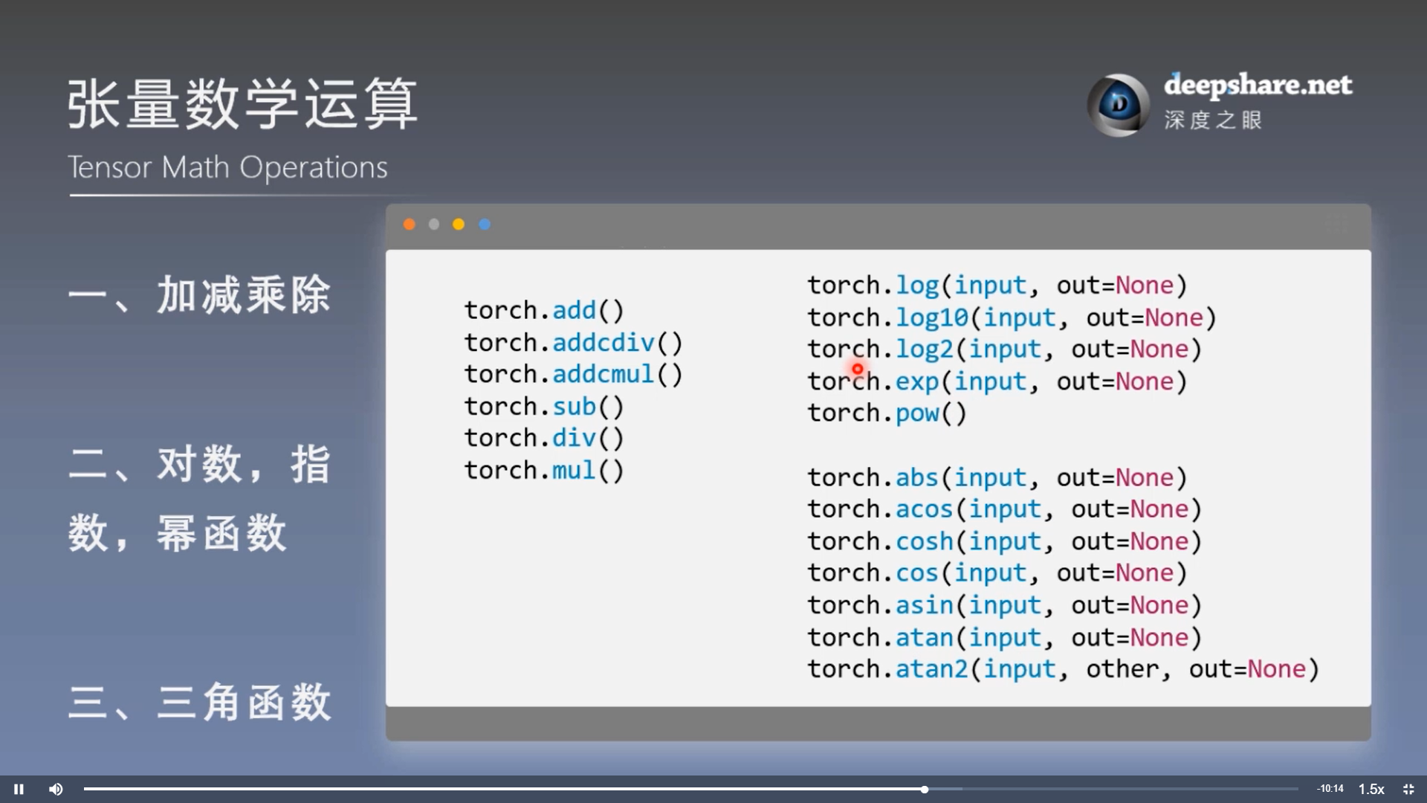Change the 1.5x playback speed
The width and height of the screenshot is (1427, 803).
1371,789
